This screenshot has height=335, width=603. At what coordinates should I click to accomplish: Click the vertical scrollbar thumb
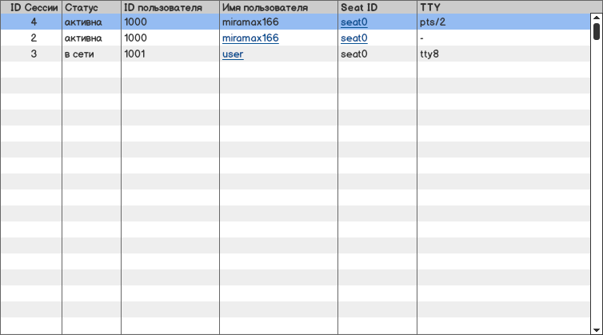tap(597, 31)
